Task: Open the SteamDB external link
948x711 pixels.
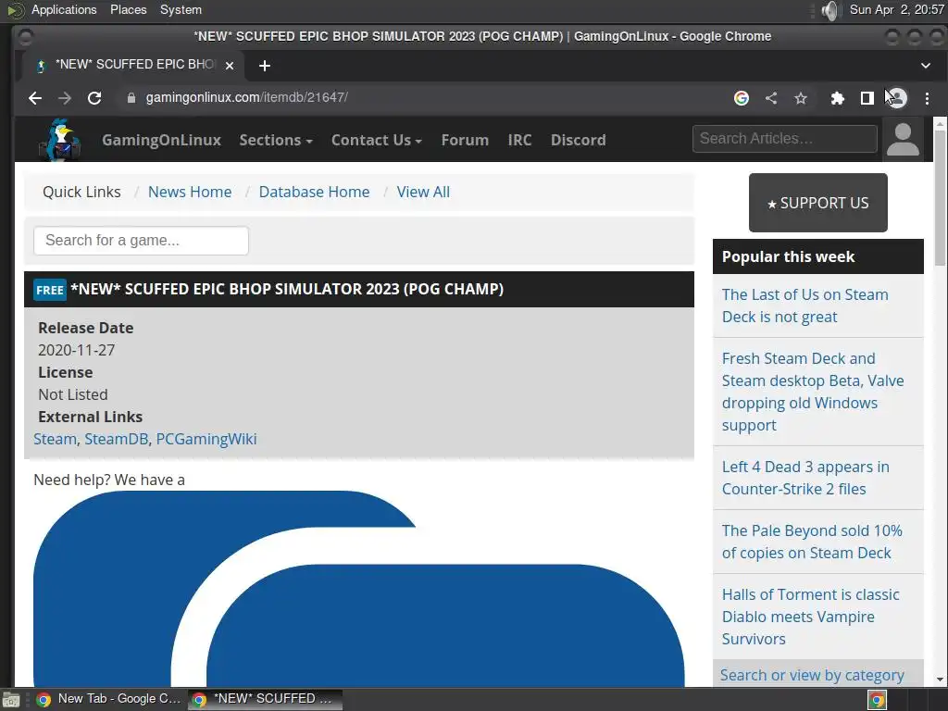Action: point(116,439)
